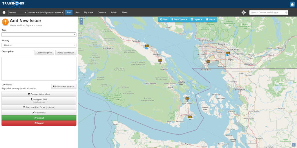
Task: Open the Priority dropdown showing Medium
Action: pyautogui.click(x=39, y=45)
